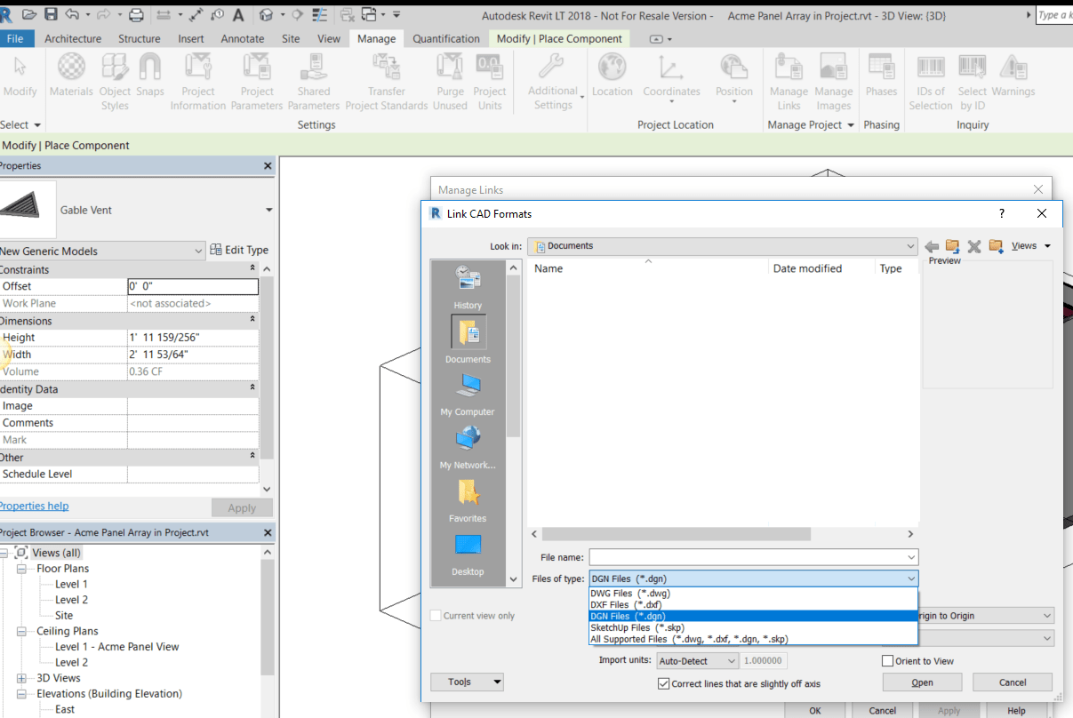Click the Manage Links icon
The width and height of the screenshot is (1073, 718).
point(789,82)
